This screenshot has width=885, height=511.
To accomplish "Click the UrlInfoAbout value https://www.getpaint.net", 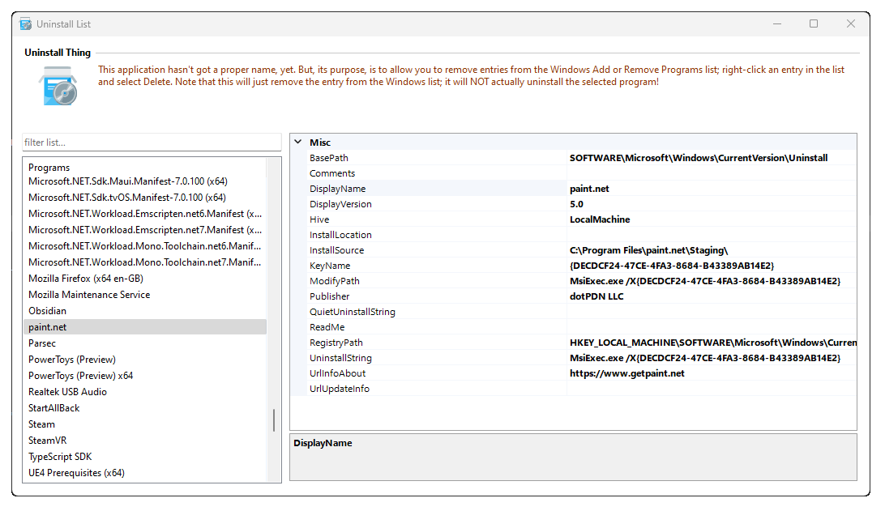I will click(626, 373).
